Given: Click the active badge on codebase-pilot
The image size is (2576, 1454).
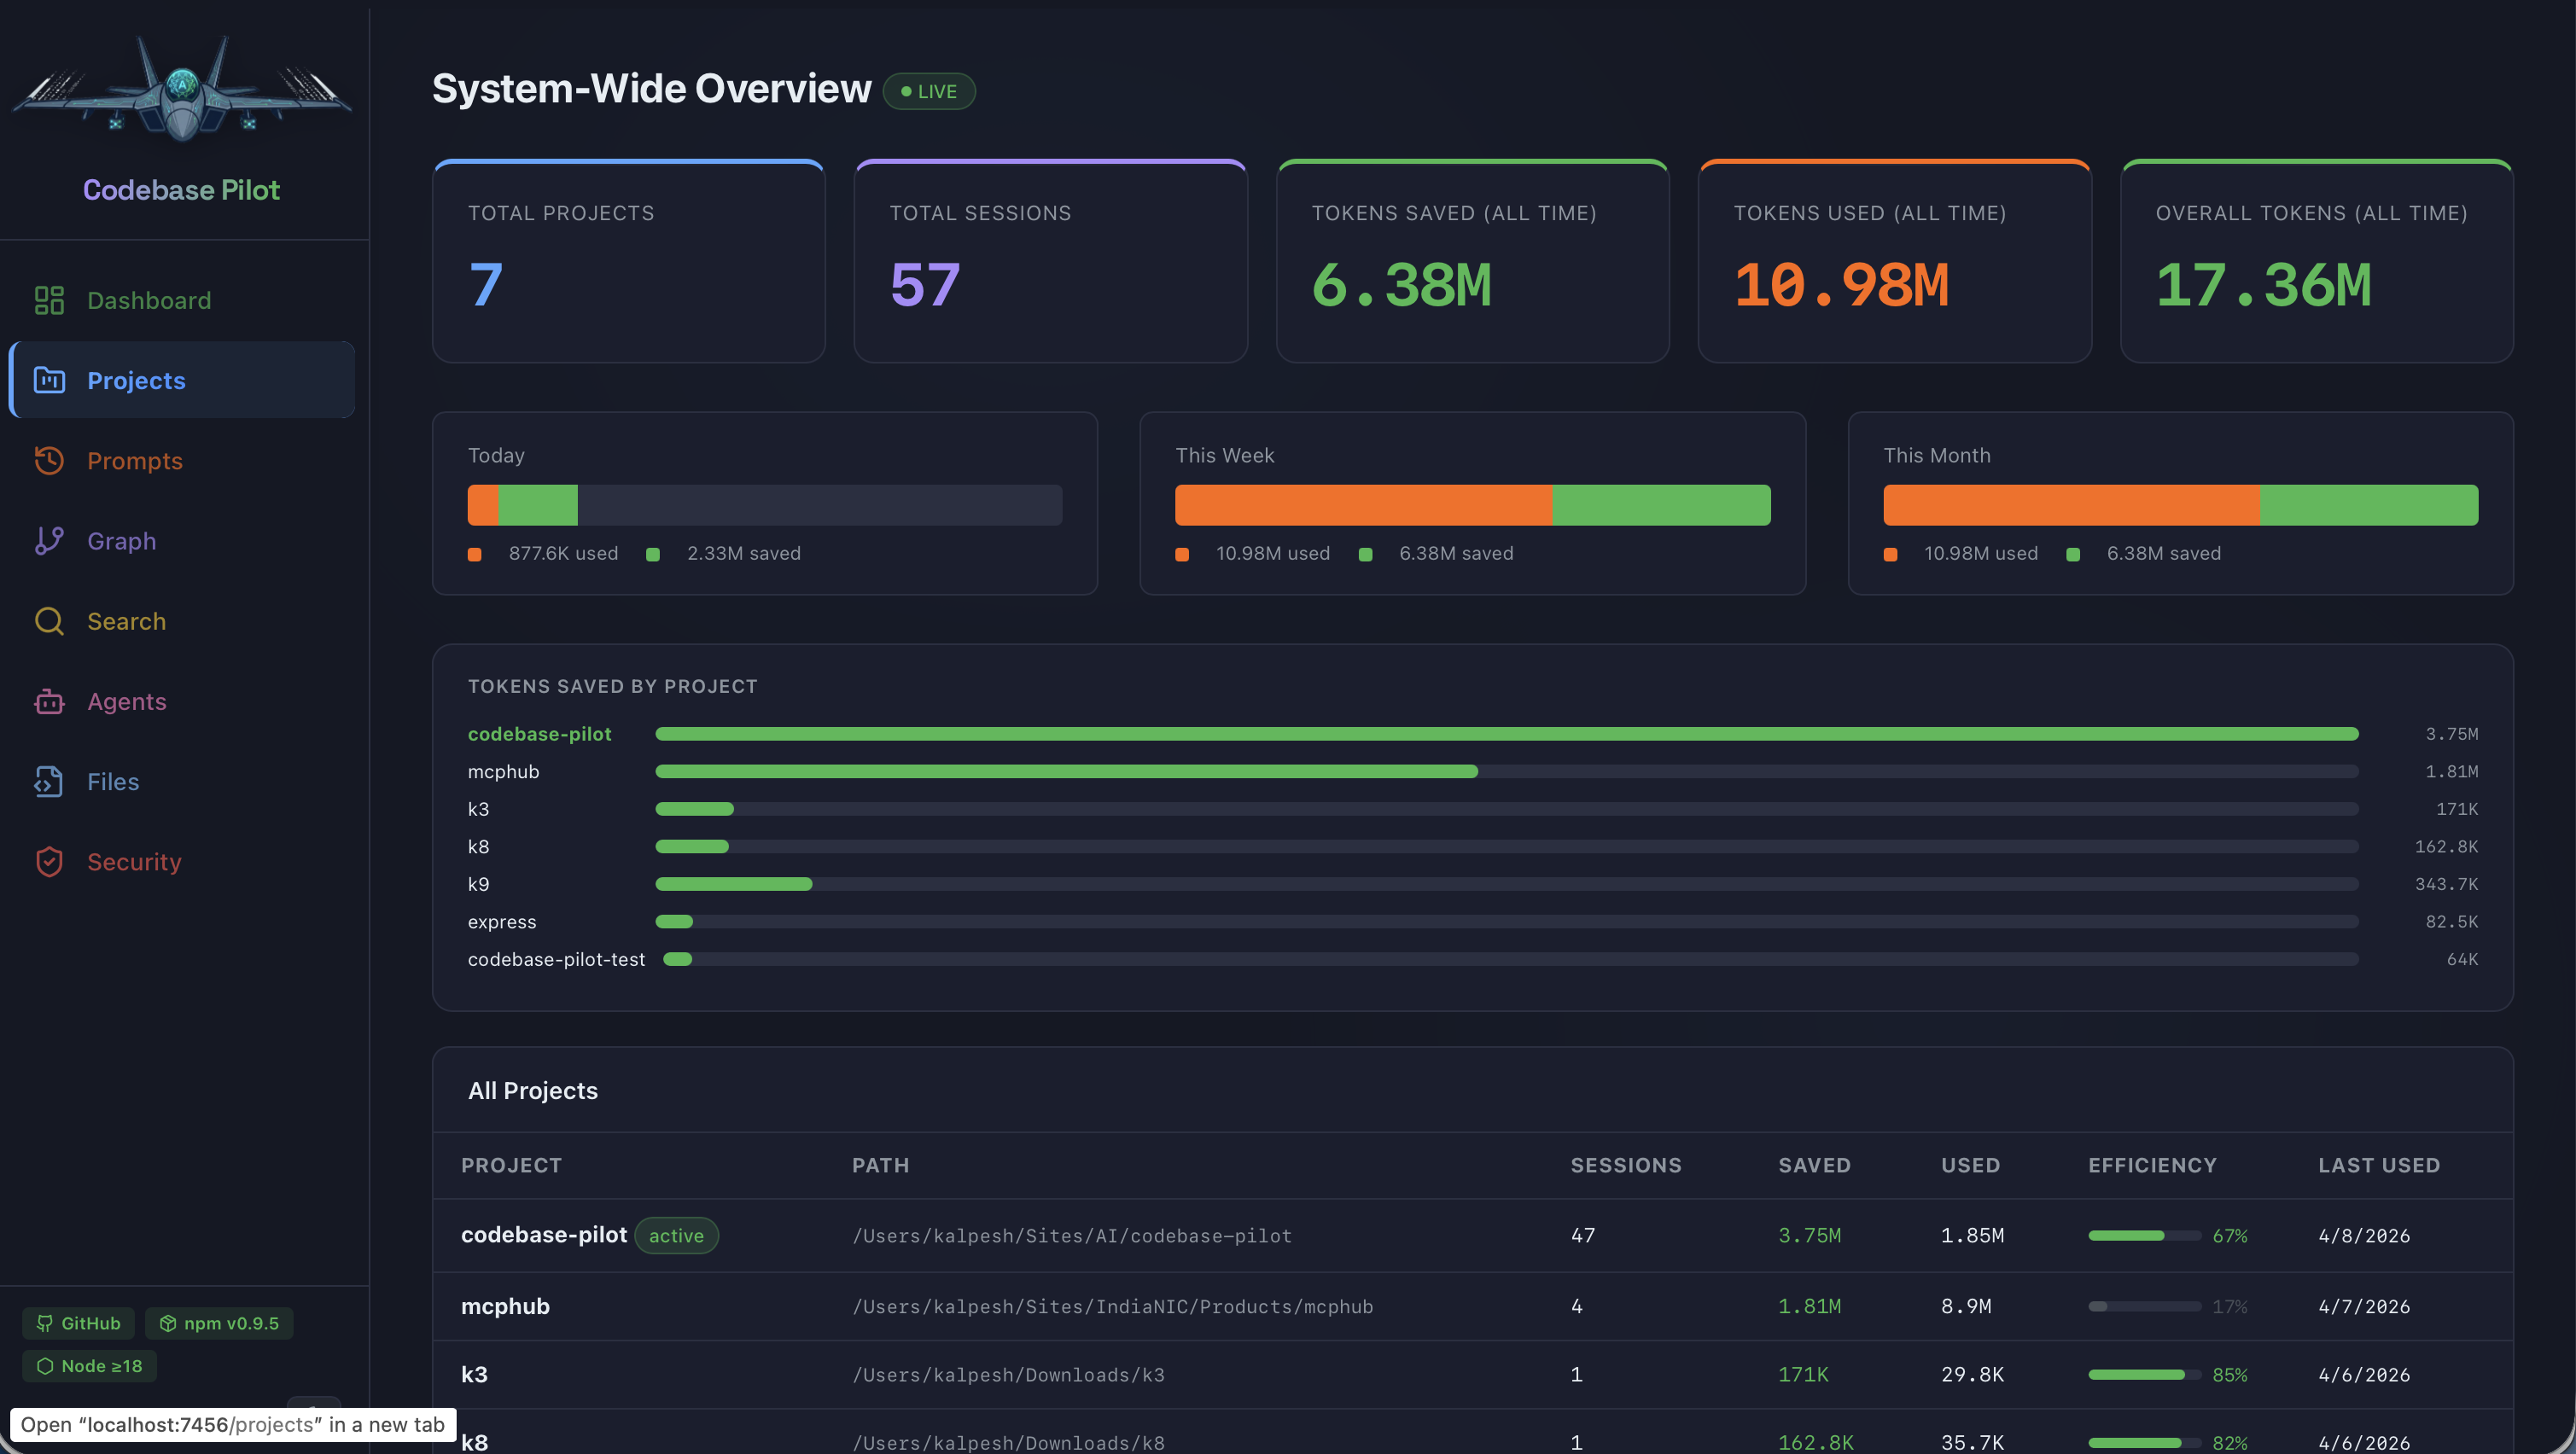Looking at the screenshot, I should tap(676, 1235).
